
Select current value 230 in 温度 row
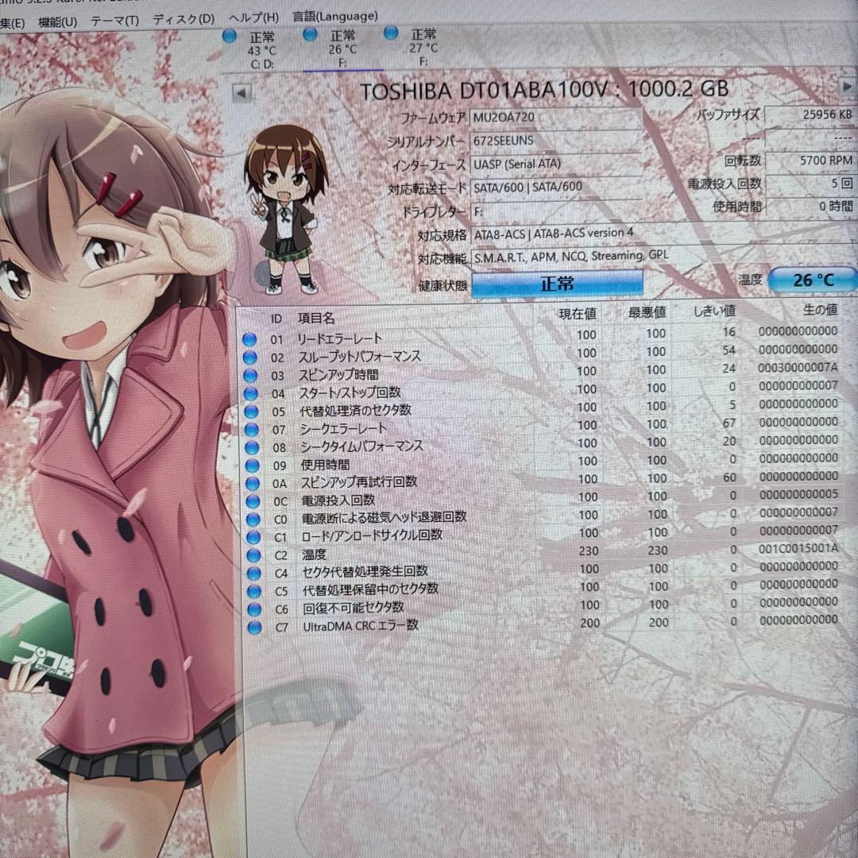(589, 551)
